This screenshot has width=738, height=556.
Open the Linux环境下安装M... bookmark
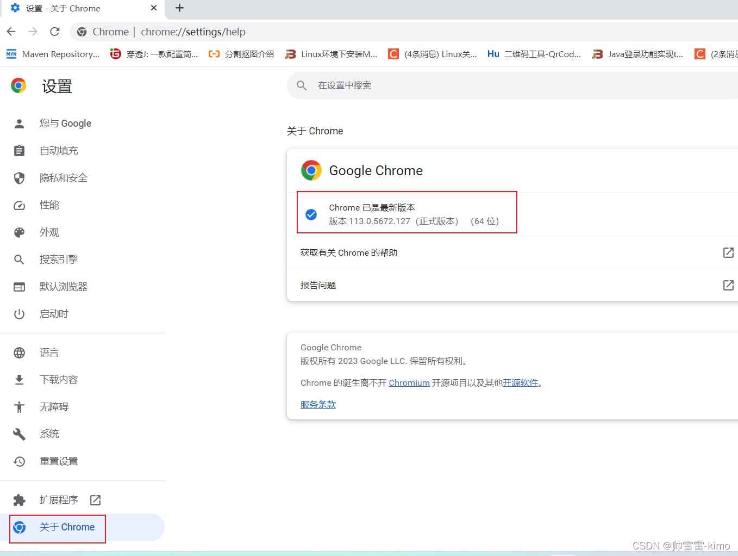[x=332, y=54]
